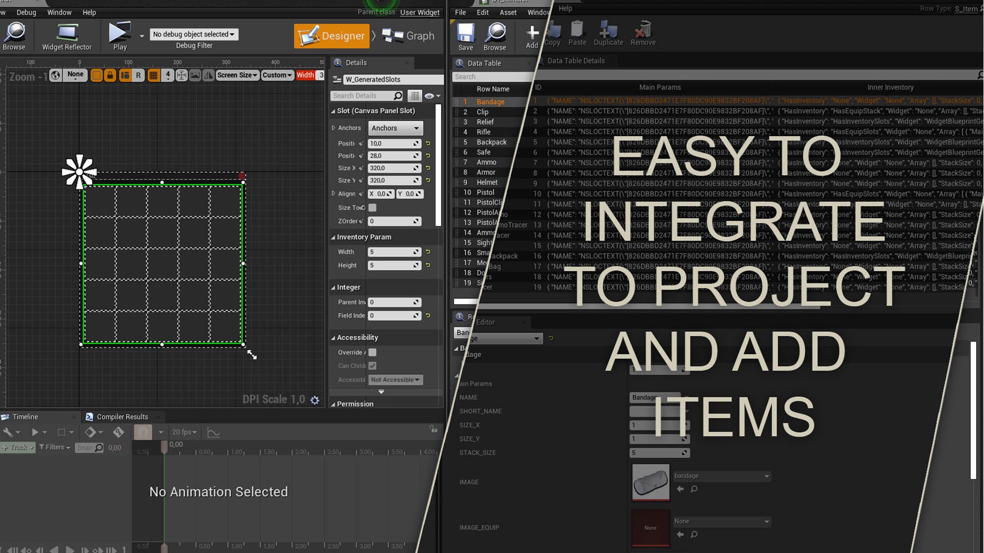Open the bandage IMAGE asset dropdown
The image size is (984, 553).
click(722, 476)
